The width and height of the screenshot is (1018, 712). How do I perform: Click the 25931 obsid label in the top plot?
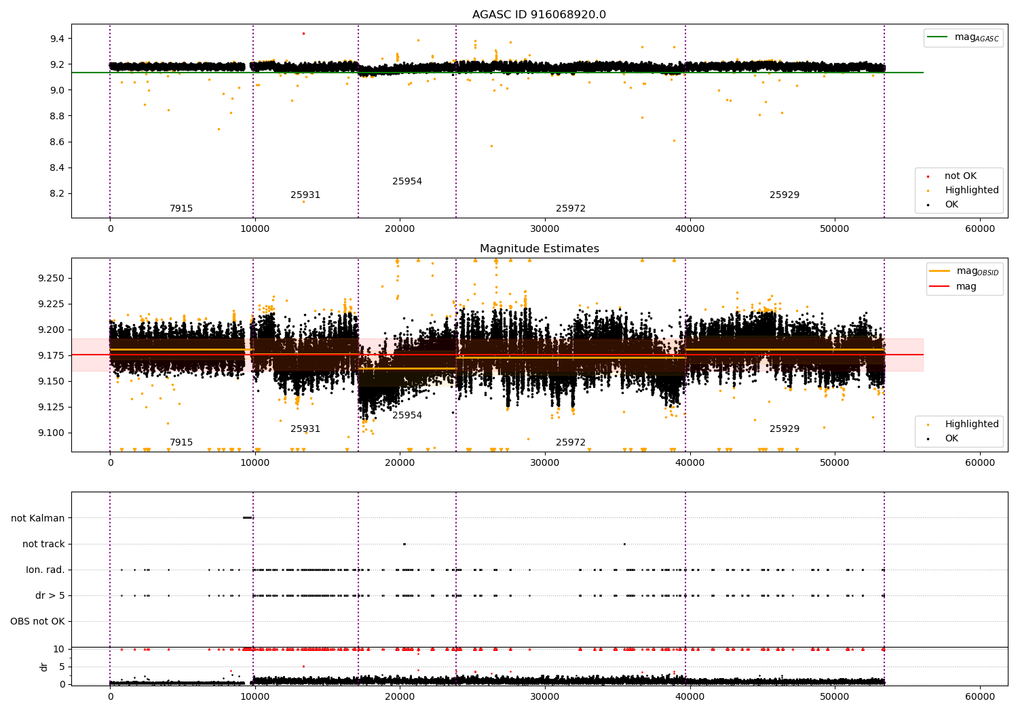tap(305, 195)
